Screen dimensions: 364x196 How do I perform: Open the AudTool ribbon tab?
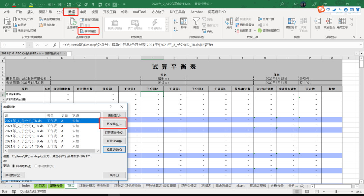[139, 12]
